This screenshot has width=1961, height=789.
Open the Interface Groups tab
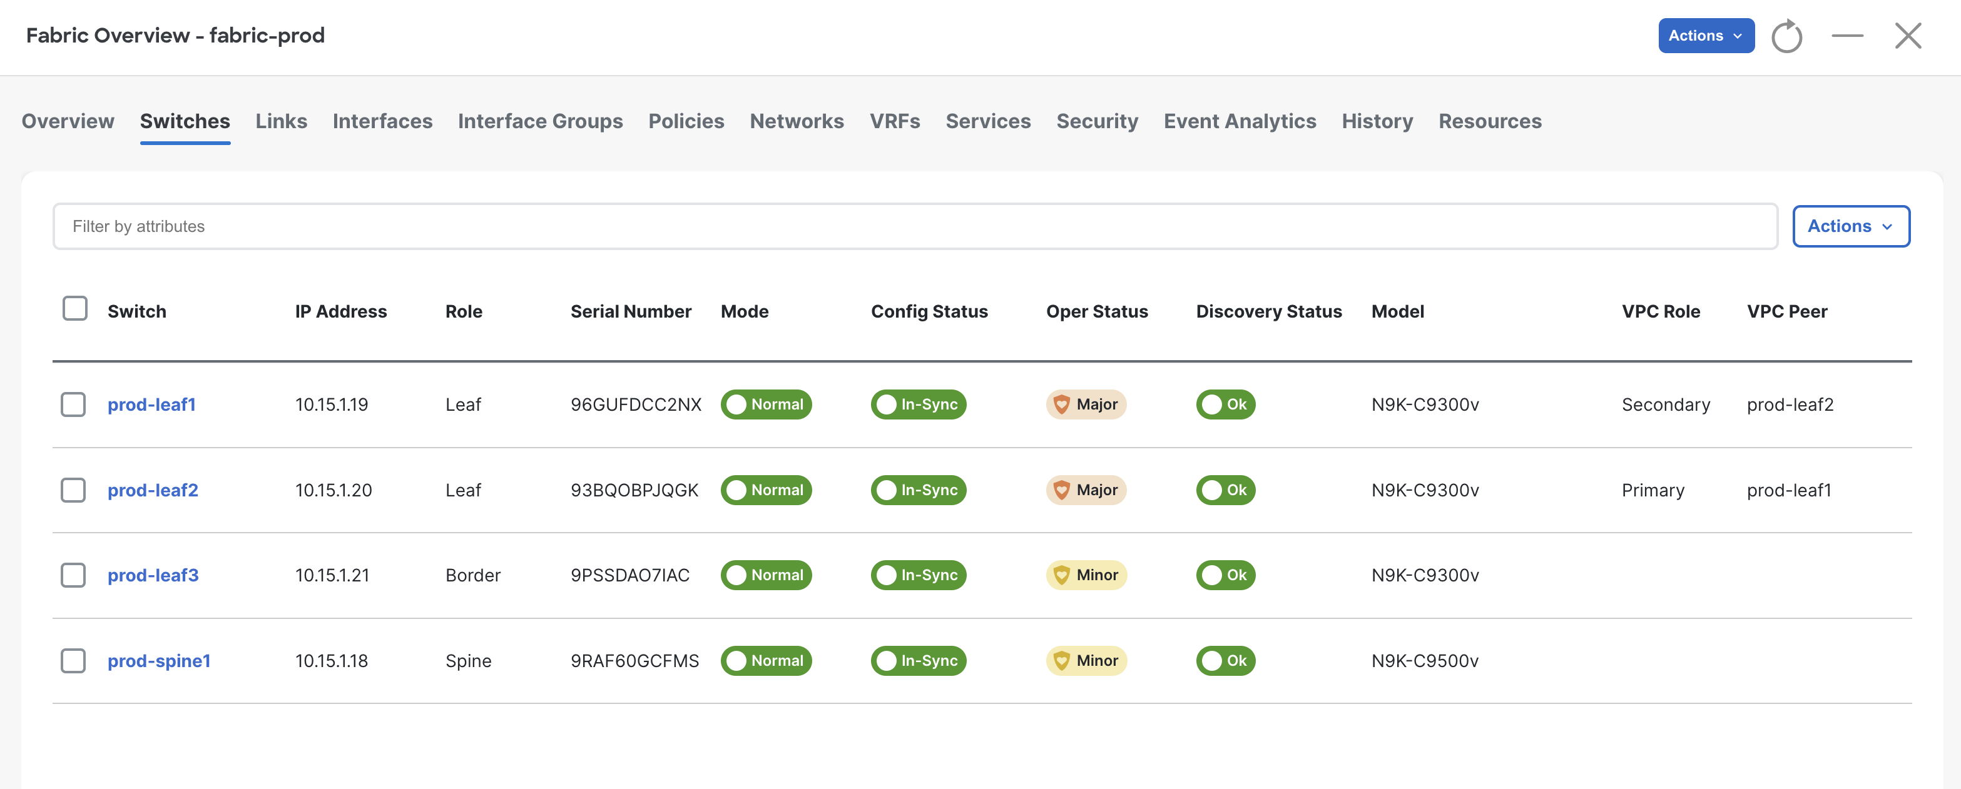point(540,121)
